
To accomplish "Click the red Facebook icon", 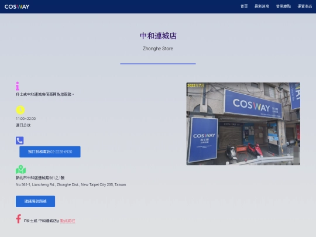I will tap(19, 219).
